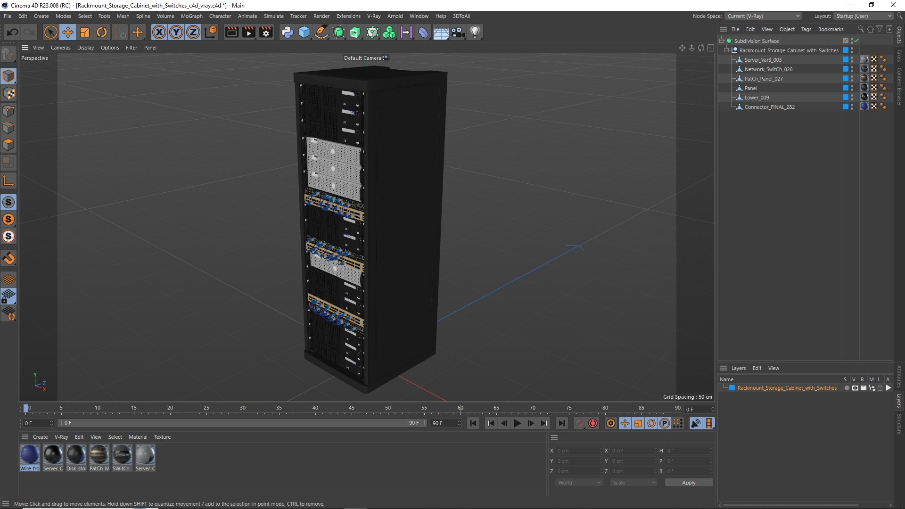Switch to Texture mode
This screenshot has height=509, width=905.
(8, 93)
